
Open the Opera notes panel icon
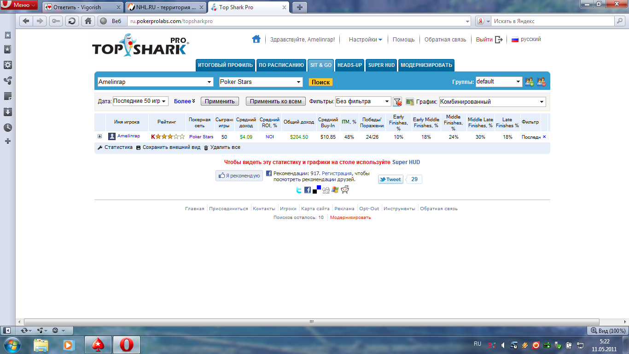(x=7, y=96)
